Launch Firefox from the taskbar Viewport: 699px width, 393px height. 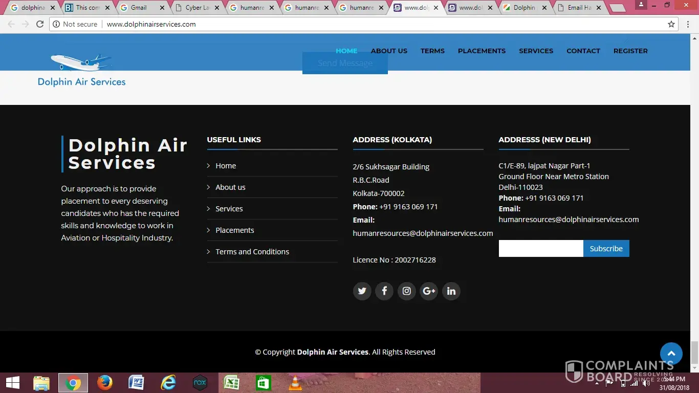click(105, 383)
